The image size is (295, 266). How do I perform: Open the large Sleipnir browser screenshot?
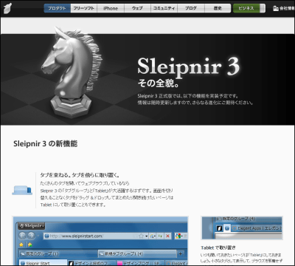[x=100, y=241]
